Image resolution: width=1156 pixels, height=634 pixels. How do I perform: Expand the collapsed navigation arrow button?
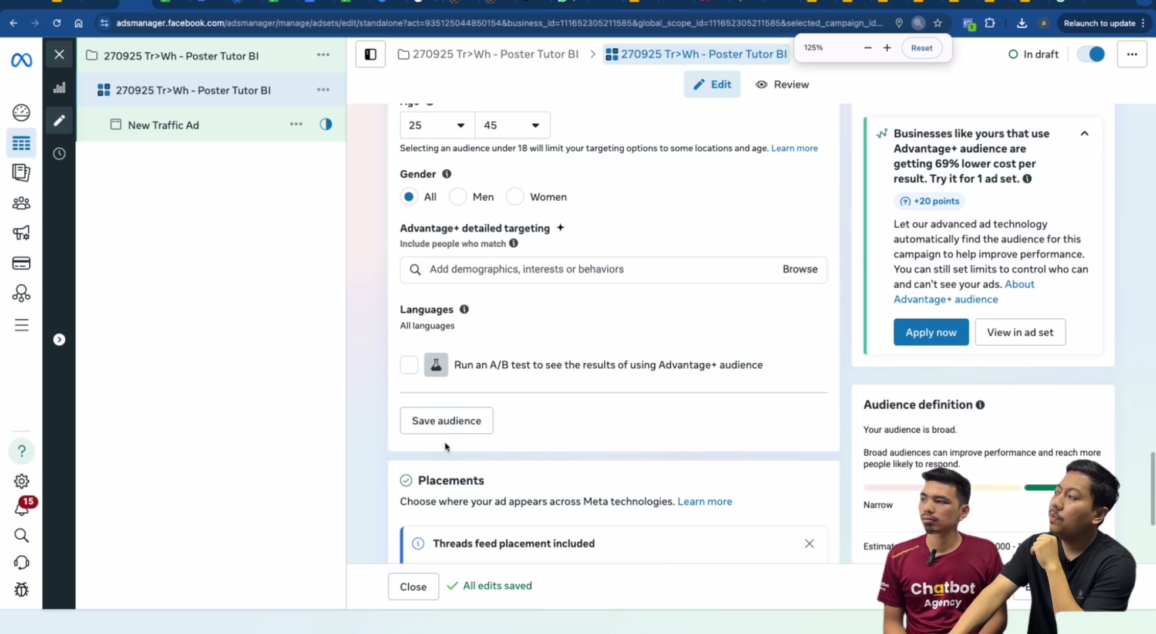(59, 340)
